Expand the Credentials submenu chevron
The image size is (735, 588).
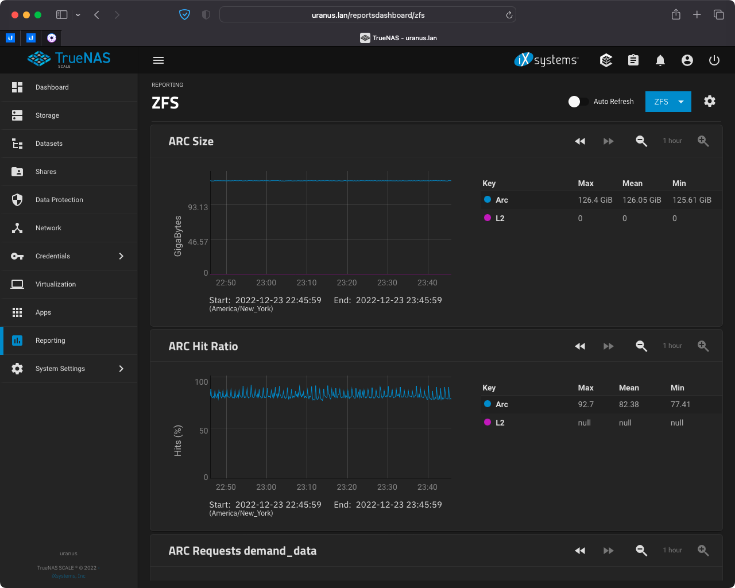[121, 256]
